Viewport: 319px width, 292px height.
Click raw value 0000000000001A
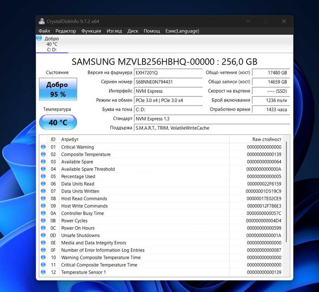click(264, 235)
